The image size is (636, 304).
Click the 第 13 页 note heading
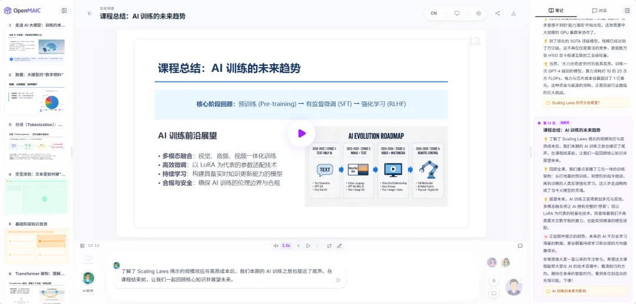click(549, 123)
